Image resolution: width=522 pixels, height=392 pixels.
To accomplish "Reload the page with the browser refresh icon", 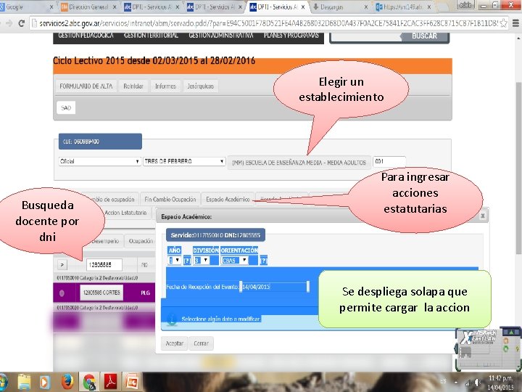I will click(x=22, y=23).
